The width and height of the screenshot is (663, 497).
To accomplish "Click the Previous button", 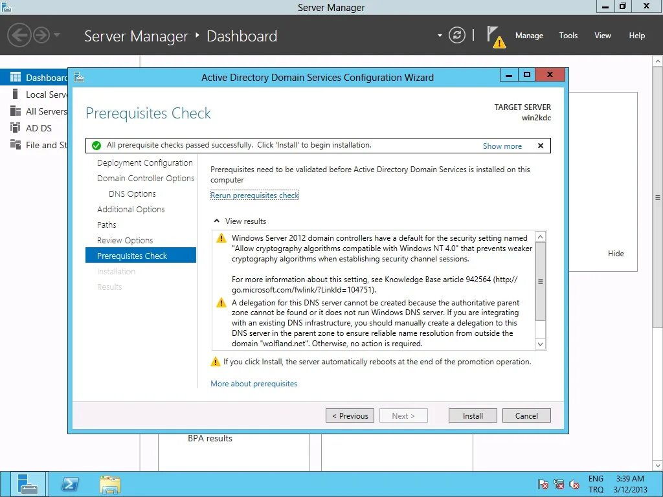I will (350, 416).
